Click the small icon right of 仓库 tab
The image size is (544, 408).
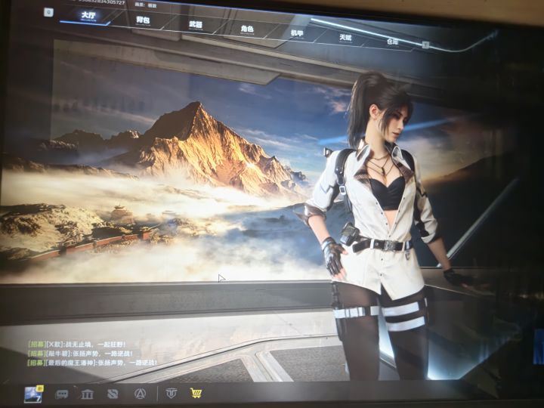coord(425,45)
